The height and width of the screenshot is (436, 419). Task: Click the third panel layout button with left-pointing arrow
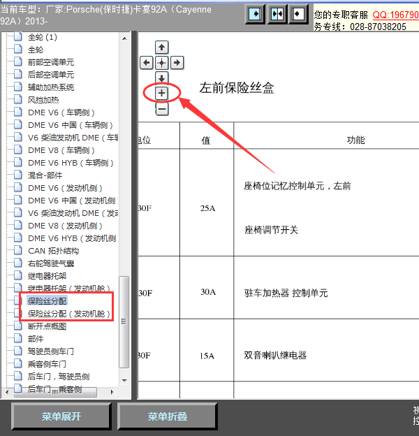(x=298, y=14)
